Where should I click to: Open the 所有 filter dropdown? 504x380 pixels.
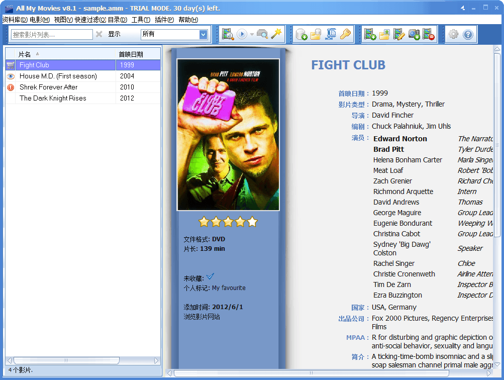[x=203, y=34]
